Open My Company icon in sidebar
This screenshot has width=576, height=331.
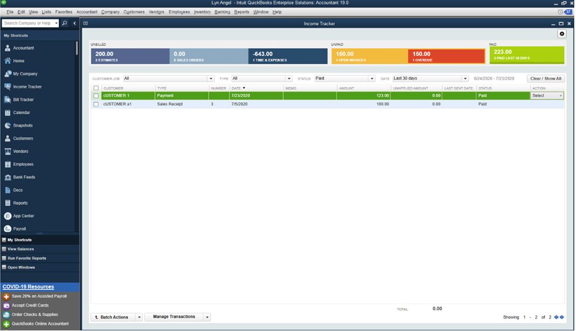[7, 74]
